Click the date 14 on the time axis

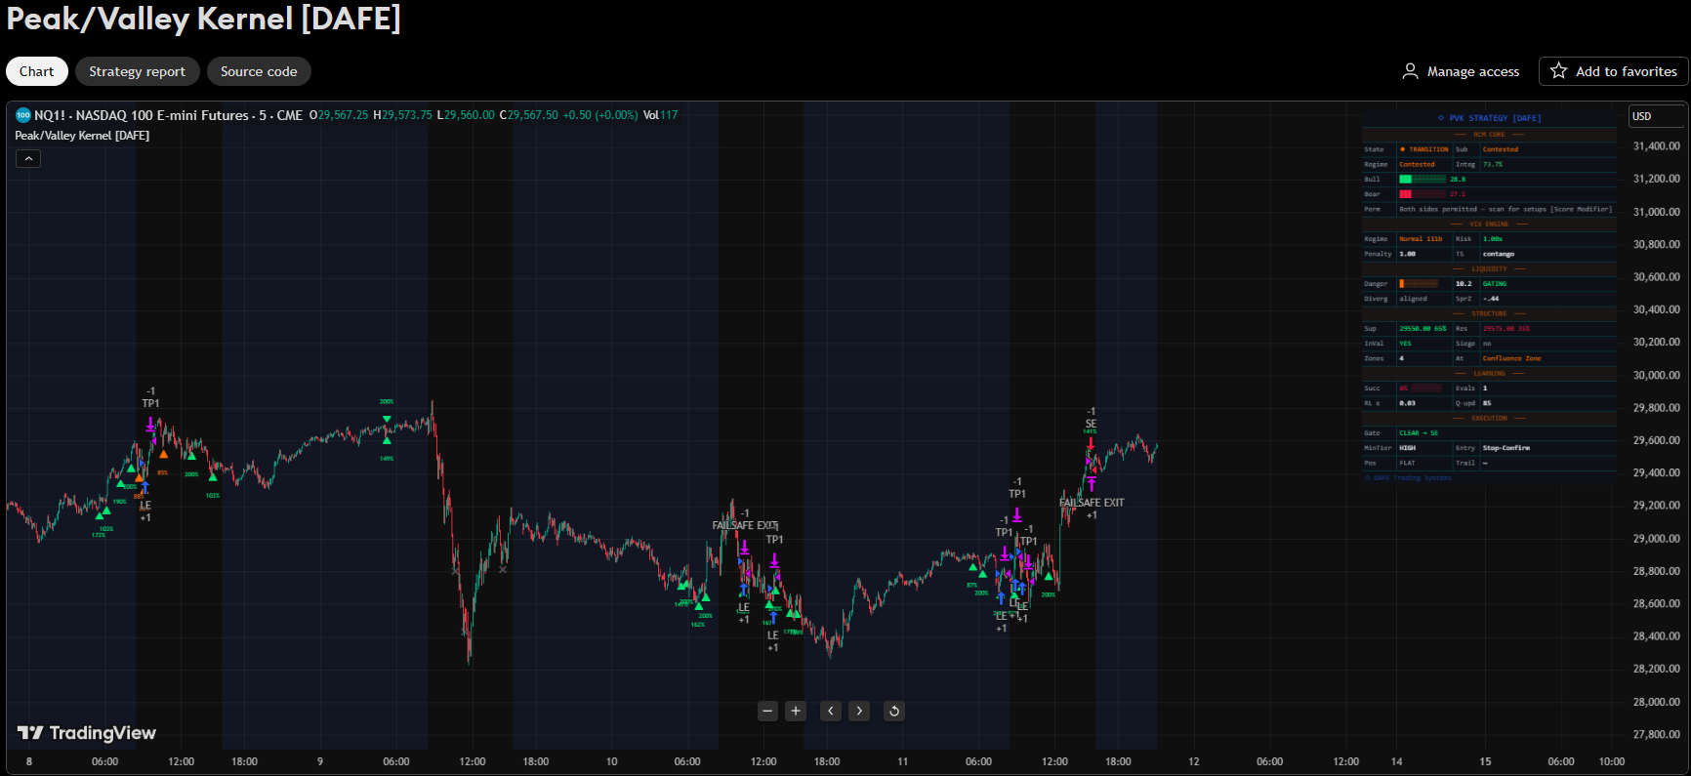point(1396,761)
